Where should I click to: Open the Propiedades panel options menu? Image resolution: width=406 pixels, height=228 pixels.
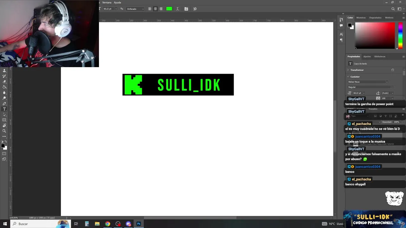pyautogui.click(x=403, y=56)
